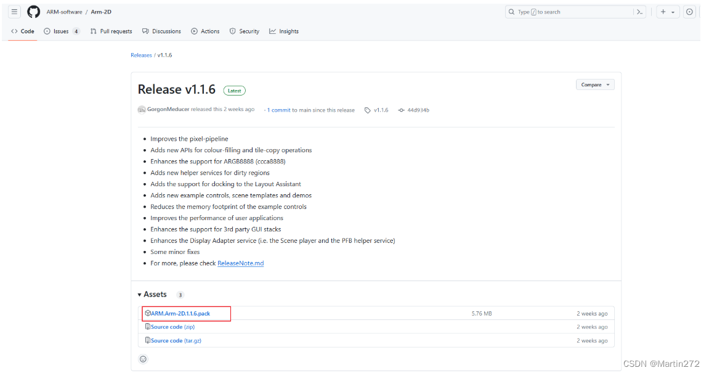Click the package icon of the pack asset
Image resolution: width=709 pixels, height=373 pixels.
(x=147, y=313)
